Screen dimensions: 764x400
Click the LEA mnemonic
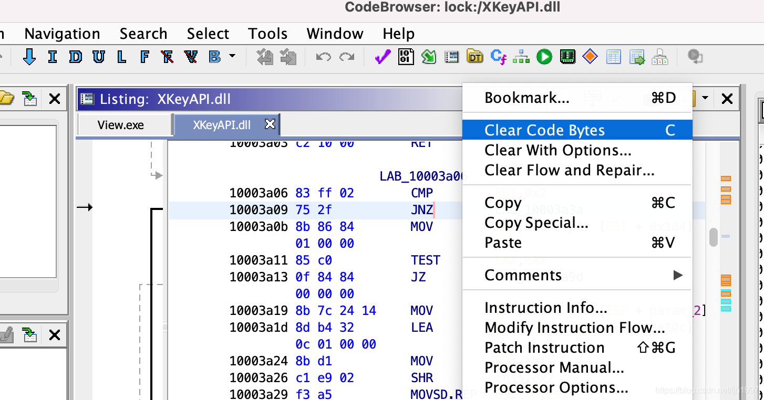[422, 328]
